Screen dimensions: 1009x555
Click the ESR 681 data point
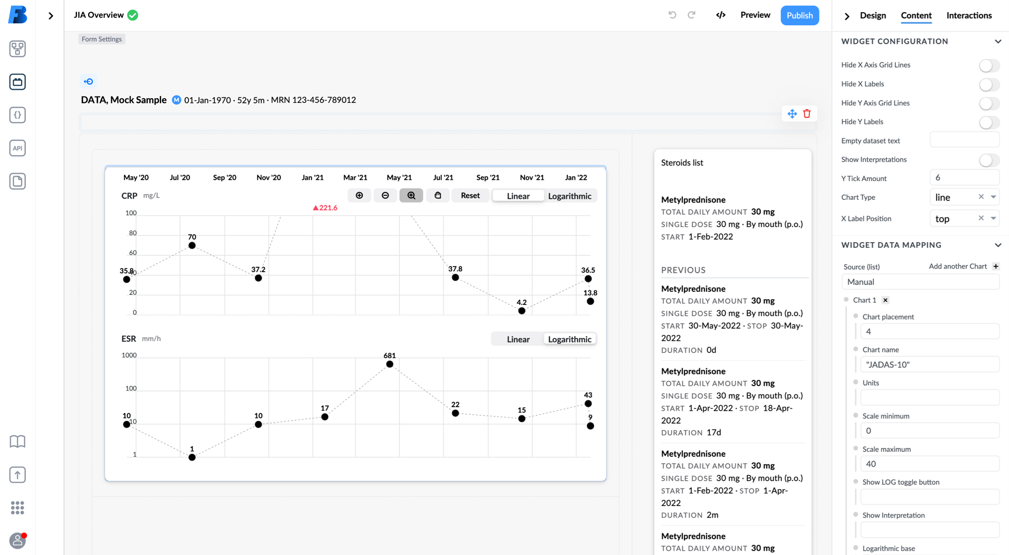point(389,364)
